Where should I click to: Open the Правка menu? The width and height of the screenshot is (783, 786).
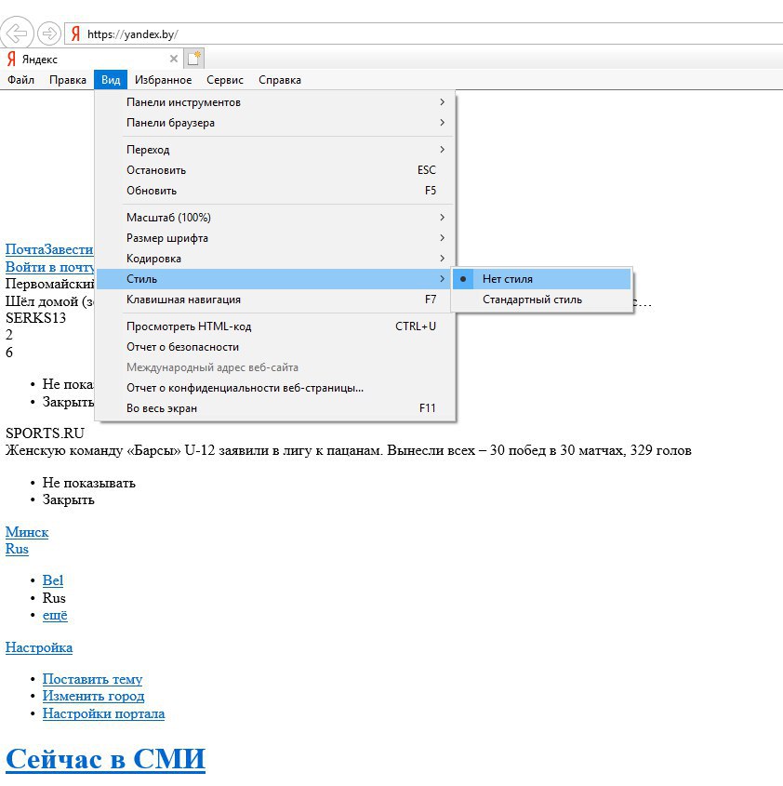pos(68,80)
